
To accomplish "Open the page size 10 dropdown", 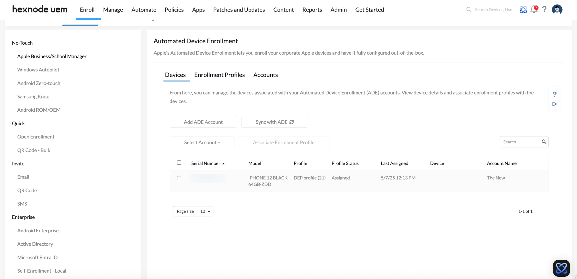I will (205, 211).
